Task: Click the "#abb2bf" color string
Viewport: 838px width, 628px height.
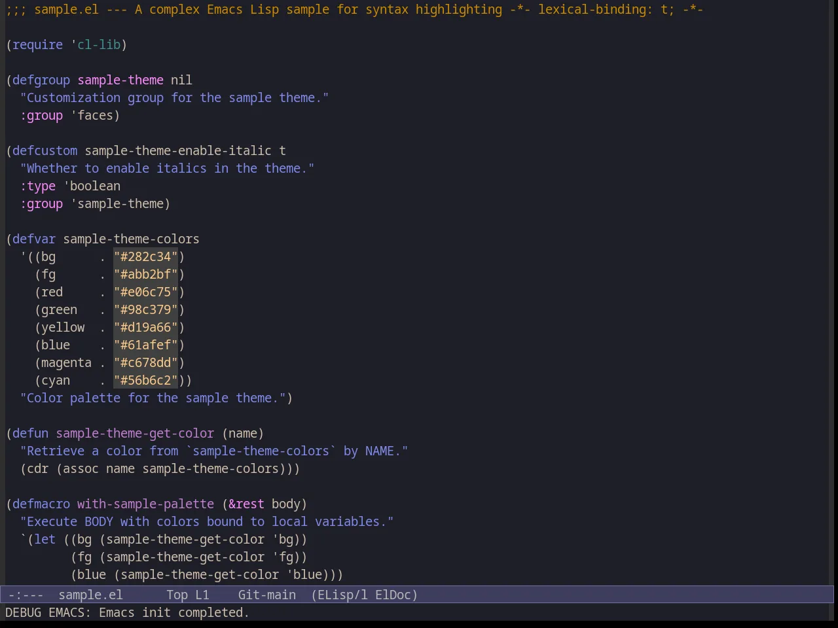Action: click(x=145, y=274)
